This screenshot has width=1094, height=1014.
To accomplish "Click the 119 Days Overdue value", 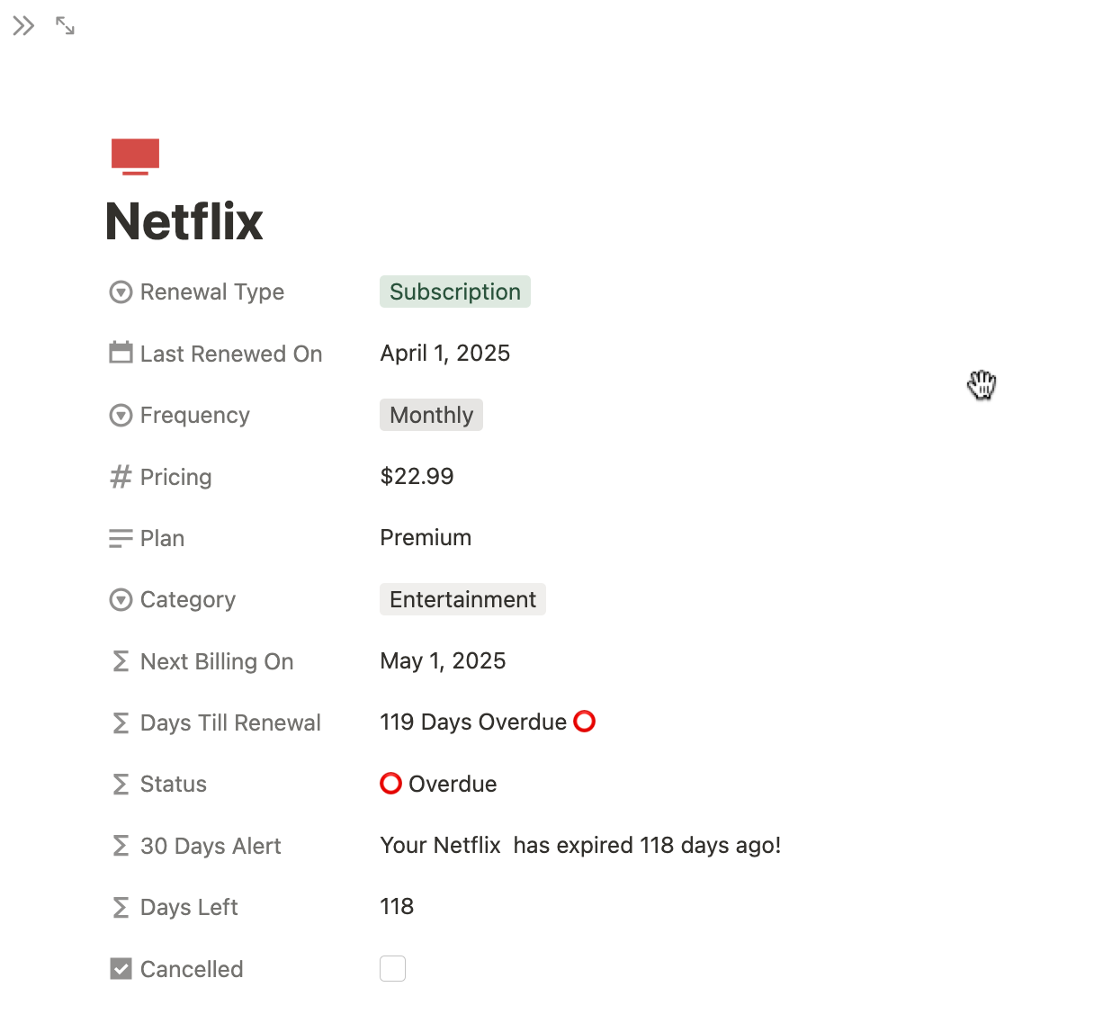I will (x=488, y=722).
